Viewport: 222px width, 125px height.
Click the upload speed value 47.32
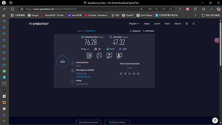119,42
